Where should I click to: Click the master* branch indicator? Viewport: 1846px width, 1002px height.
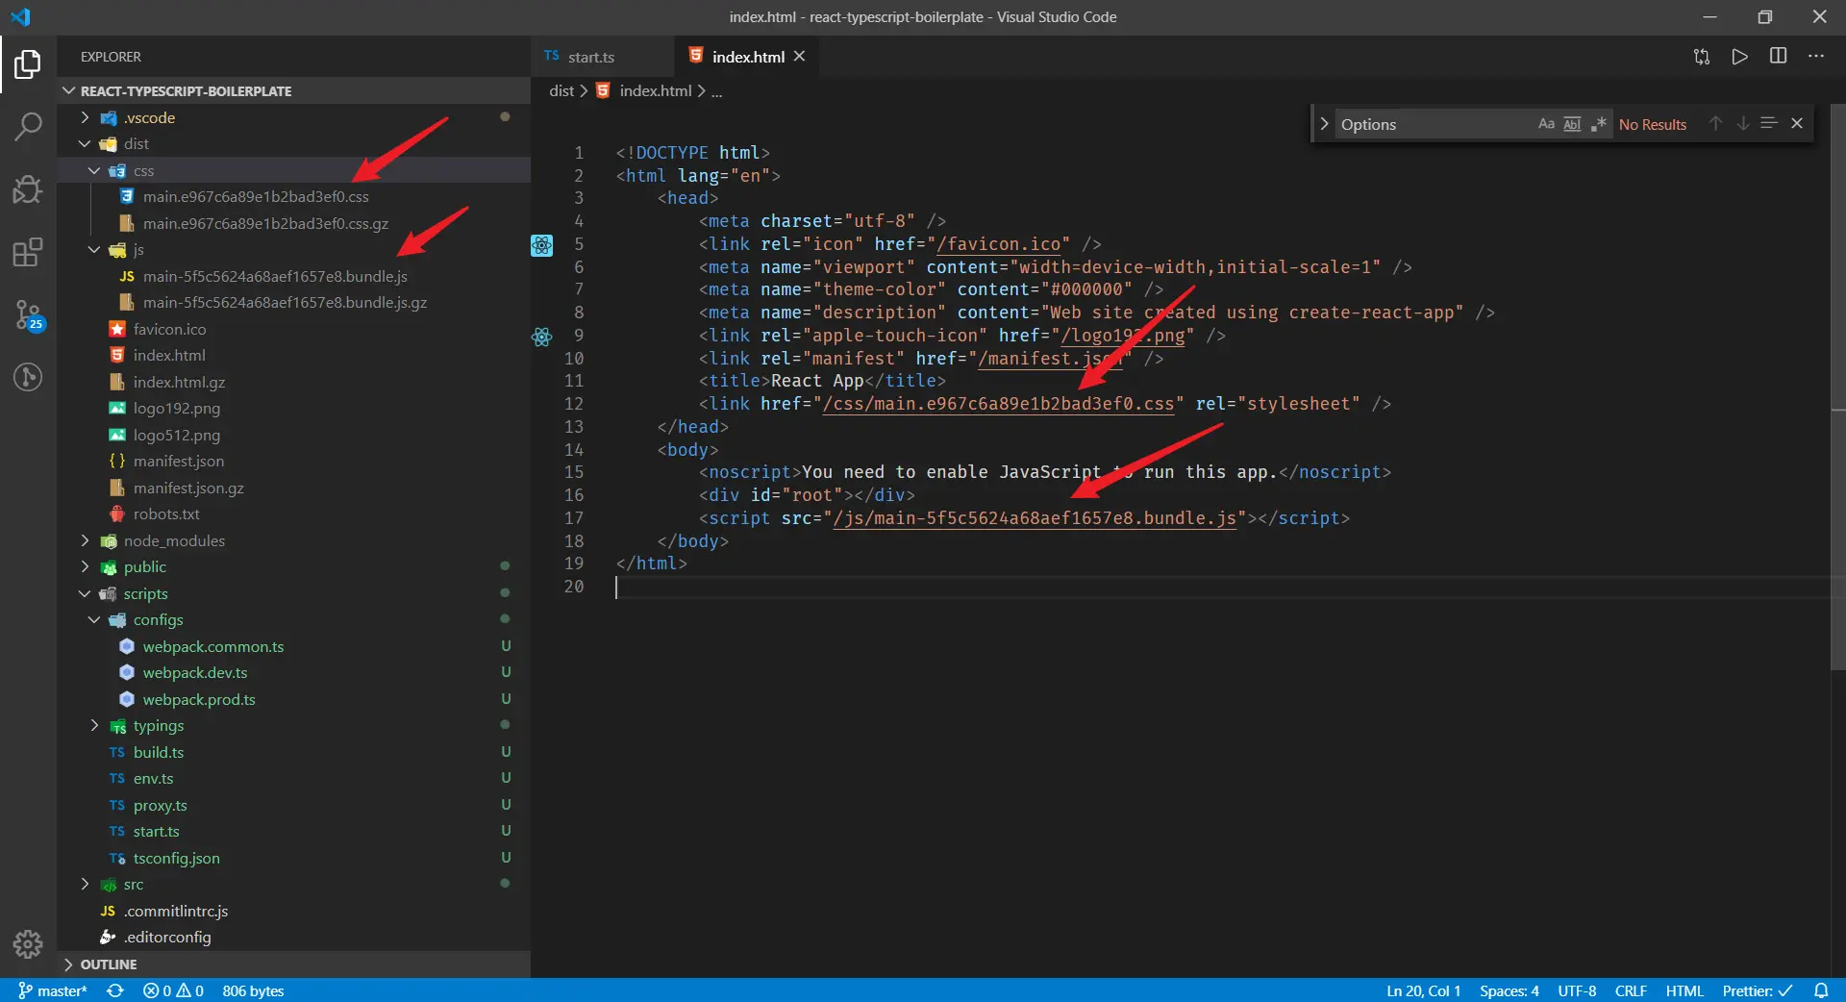coord(53,990)
